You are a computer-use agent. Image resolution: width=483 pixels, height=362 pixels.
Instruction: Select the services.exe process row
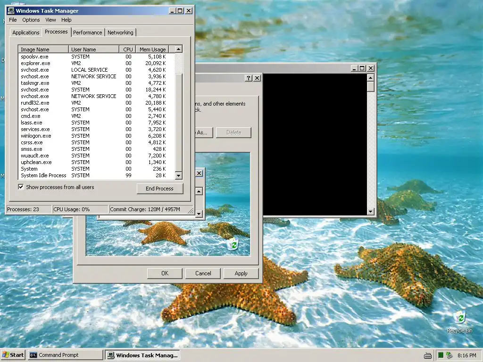(x=96, y=129)
